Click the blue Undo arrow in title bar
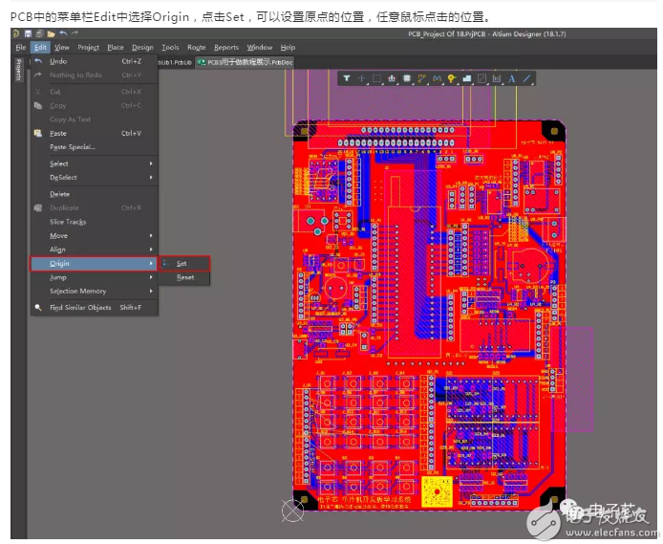663x544 pixels. [x=63, y=33]
